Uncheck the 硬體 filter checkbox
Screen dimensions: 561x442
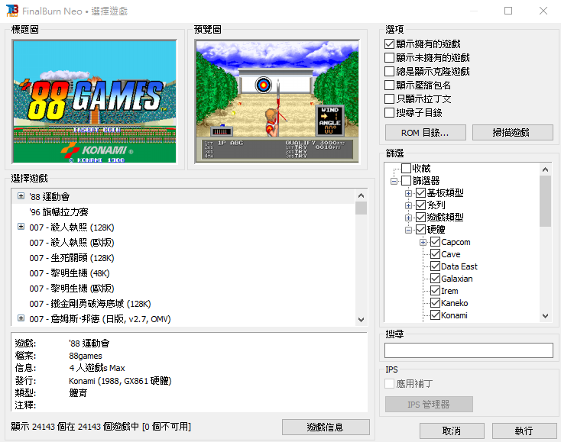coord(420,229)
